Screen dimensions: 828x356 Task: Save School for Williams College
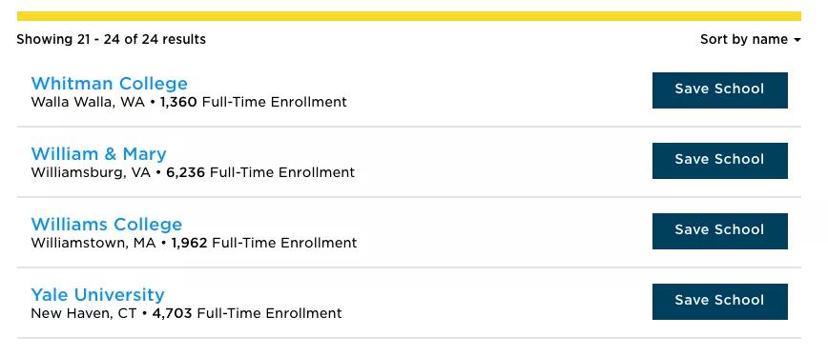pos(720,231)
